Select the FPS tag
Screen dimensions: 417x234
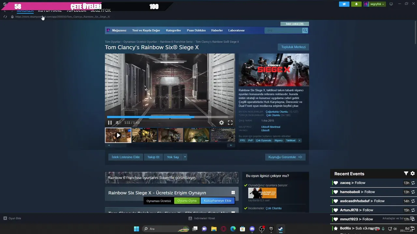click(242, 141)
